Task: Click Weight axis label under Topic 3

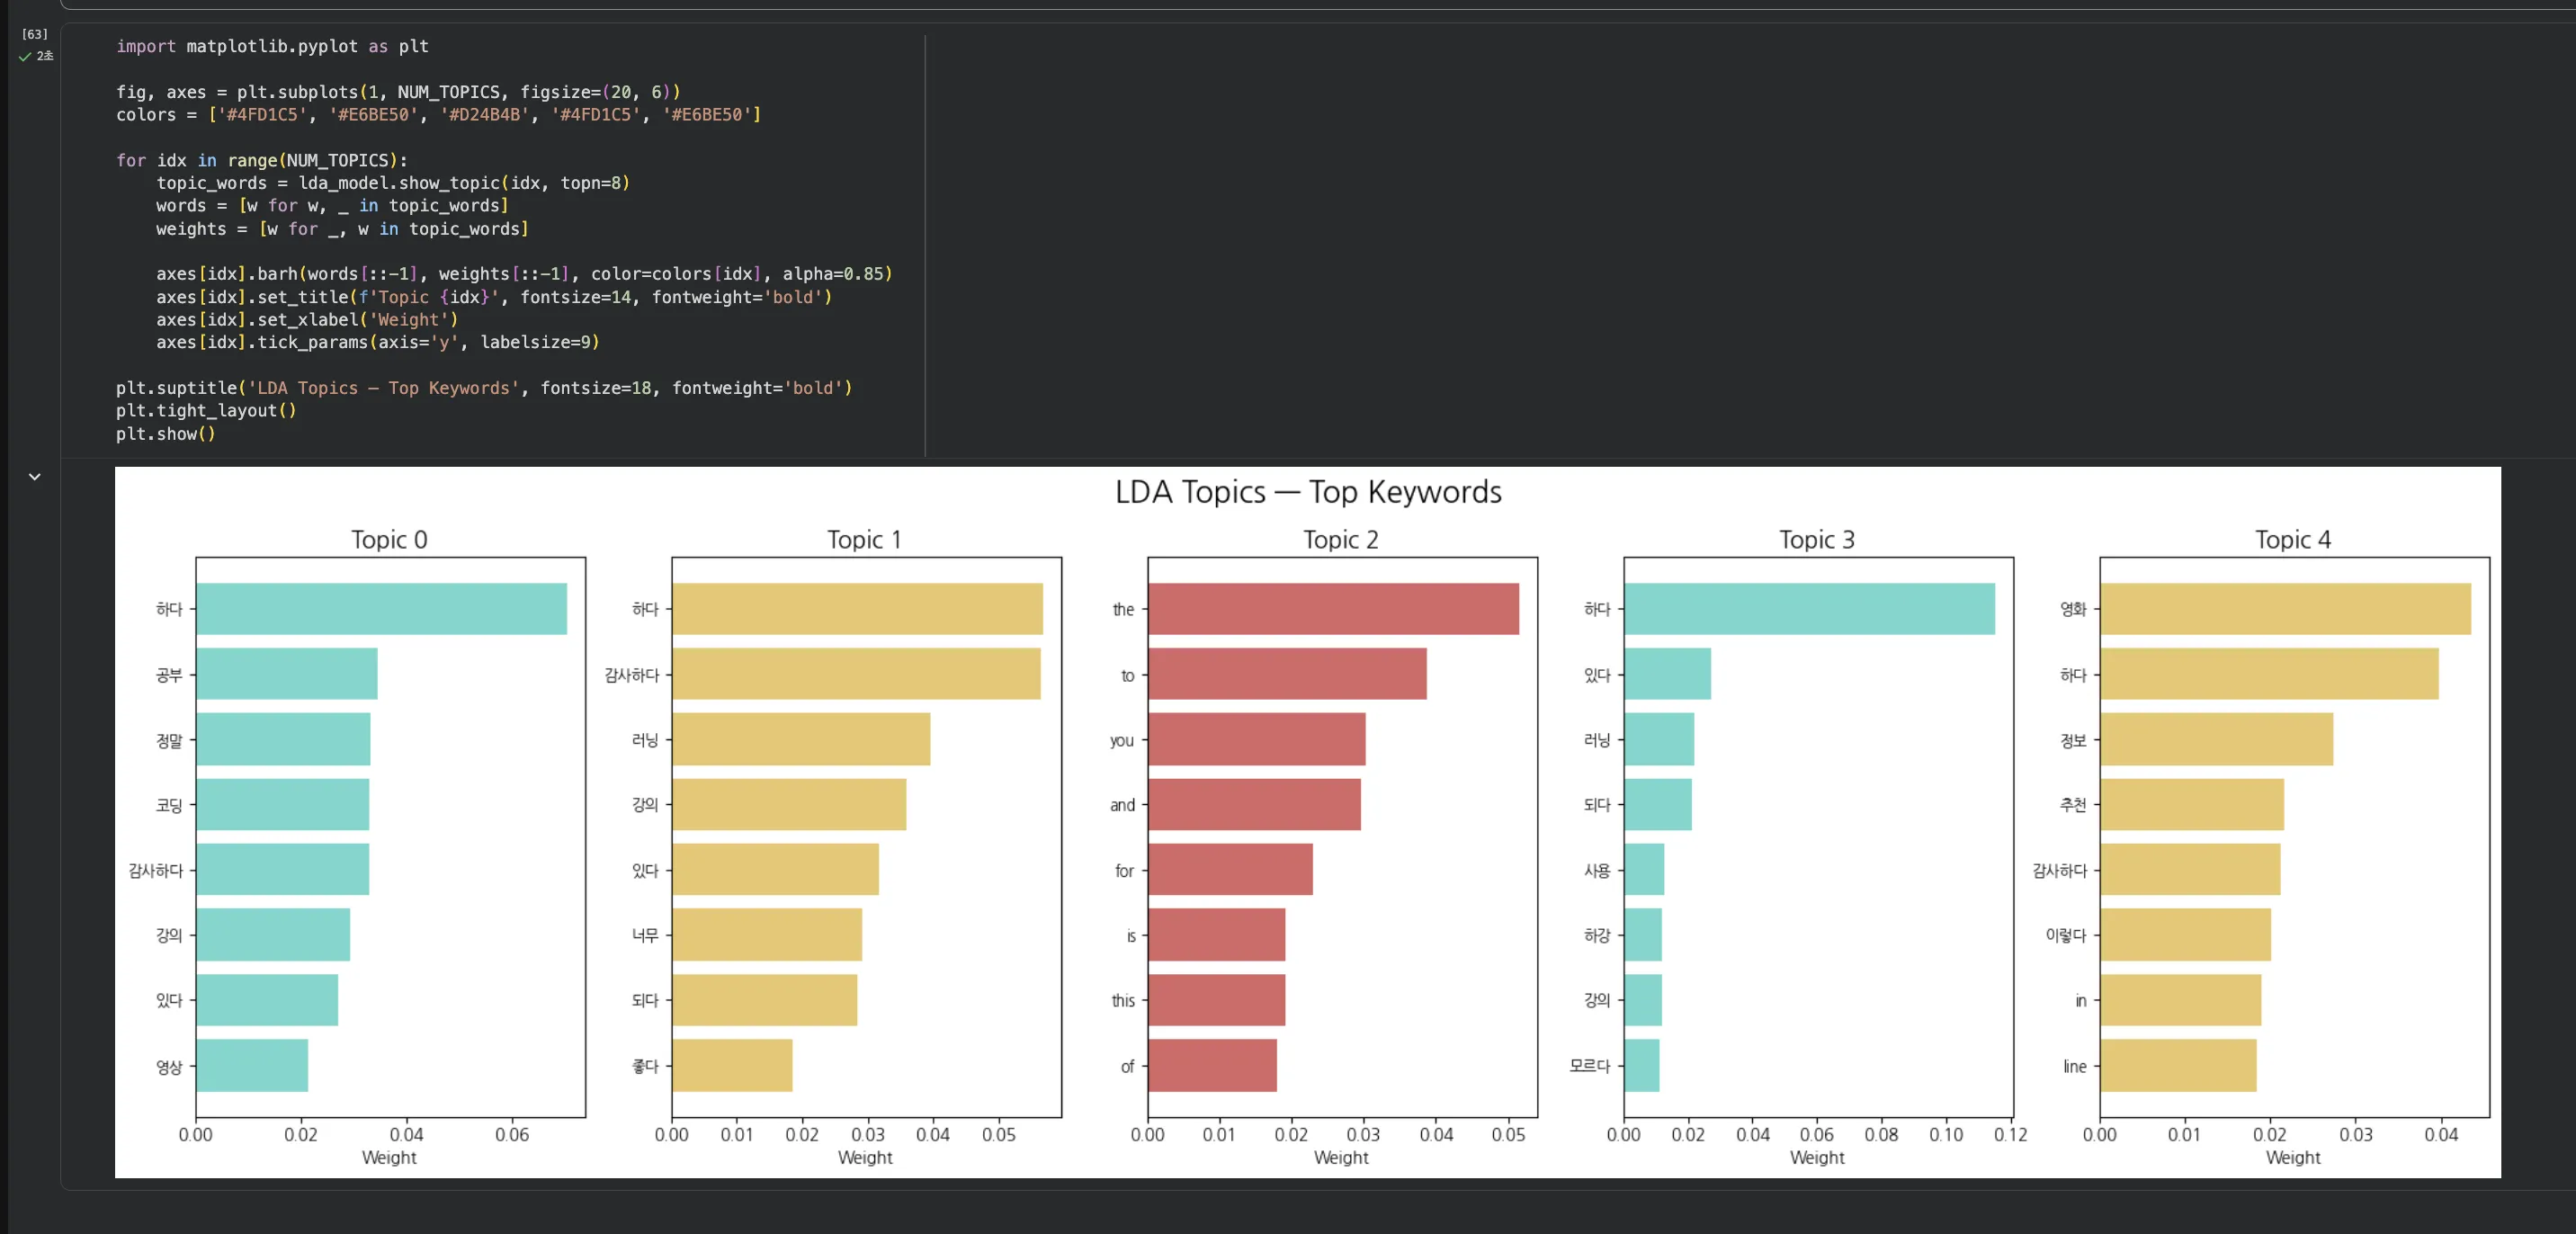Action: point(1816,1158)
